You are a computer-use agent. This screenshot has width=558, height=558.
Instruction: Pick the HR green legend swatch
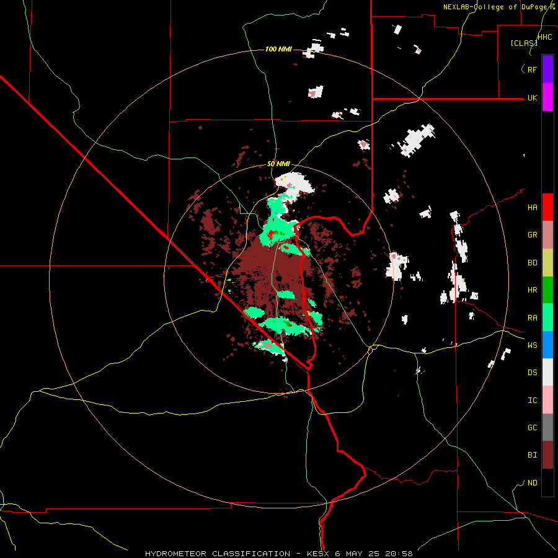pyautogui.click(x=547, y=290)
